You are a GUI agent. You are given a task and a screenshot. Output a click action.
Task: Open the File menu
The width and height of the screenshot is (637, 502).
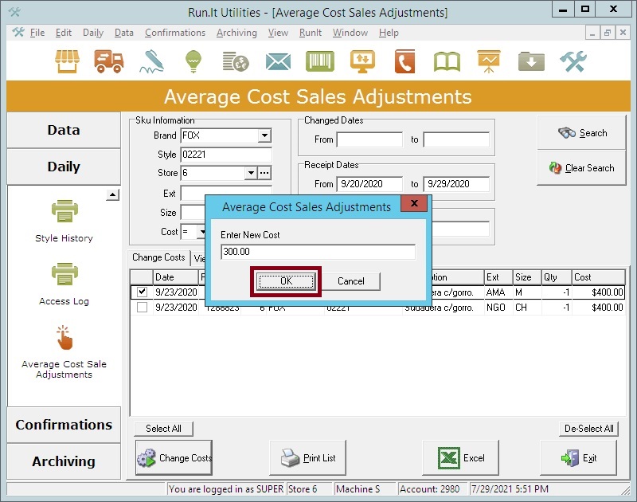[x=37, y=33]
